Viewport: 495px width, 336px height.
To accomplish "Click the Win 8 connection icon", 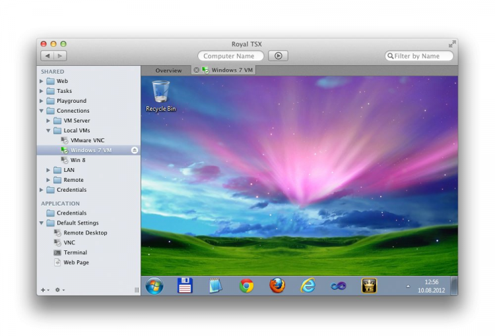I will (x=65, y=160).
